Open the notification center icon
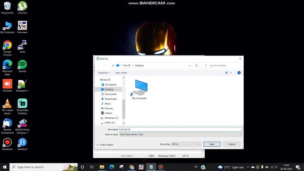Screen dimensions: 304x171 click(x=298, y=167)
